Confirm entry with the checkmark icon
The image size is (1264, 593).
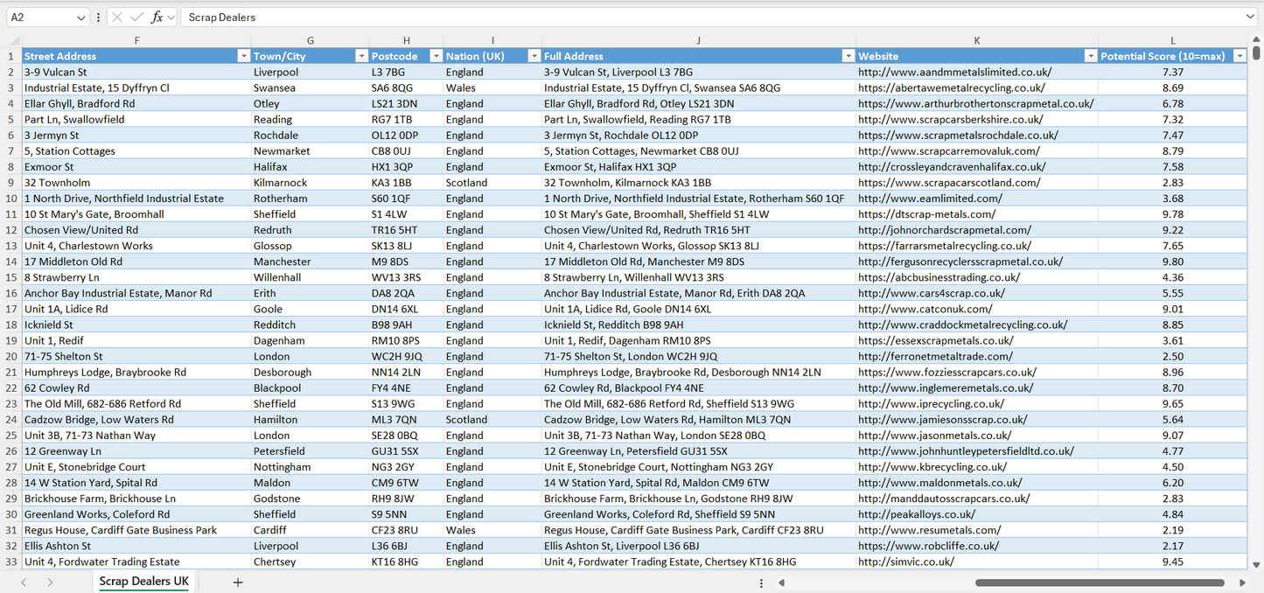click(137, 17)
